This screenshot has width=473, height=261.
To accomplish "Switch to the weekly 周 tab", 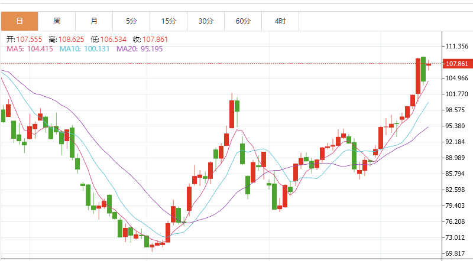I will coord(57,21).
